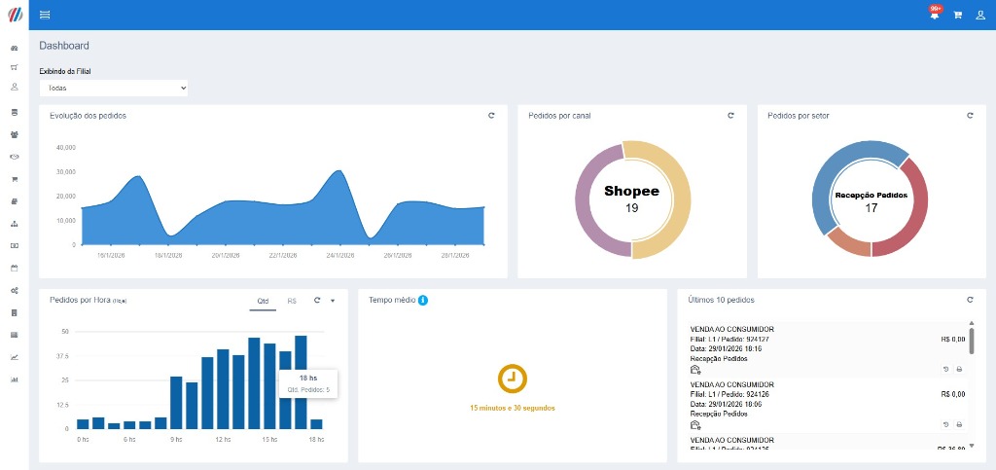Viewport: 996px width, 470px height.
Task: Open the shopping cart in the top bar
Action: (957, 16)
